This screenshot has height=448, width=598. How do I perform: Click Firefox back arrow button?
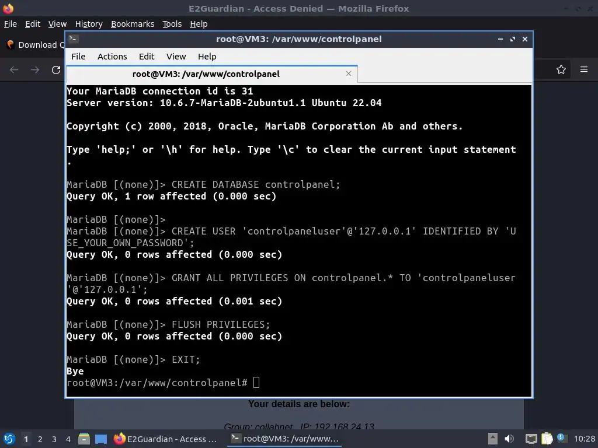(14, 70)
